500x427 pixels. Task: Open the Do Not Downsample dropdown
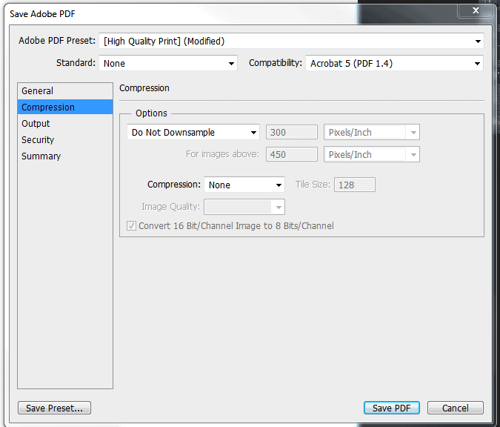193,133
